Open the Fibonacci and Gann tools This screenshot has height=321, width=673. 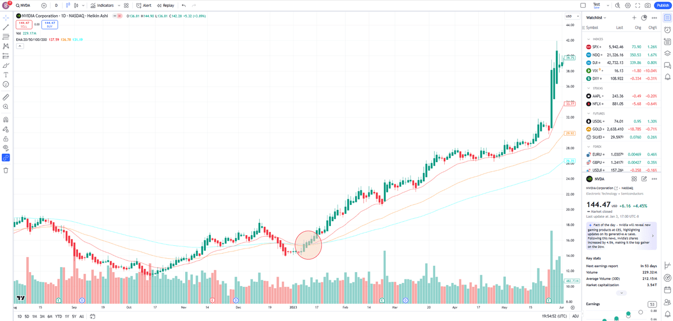tap(6, 36)
